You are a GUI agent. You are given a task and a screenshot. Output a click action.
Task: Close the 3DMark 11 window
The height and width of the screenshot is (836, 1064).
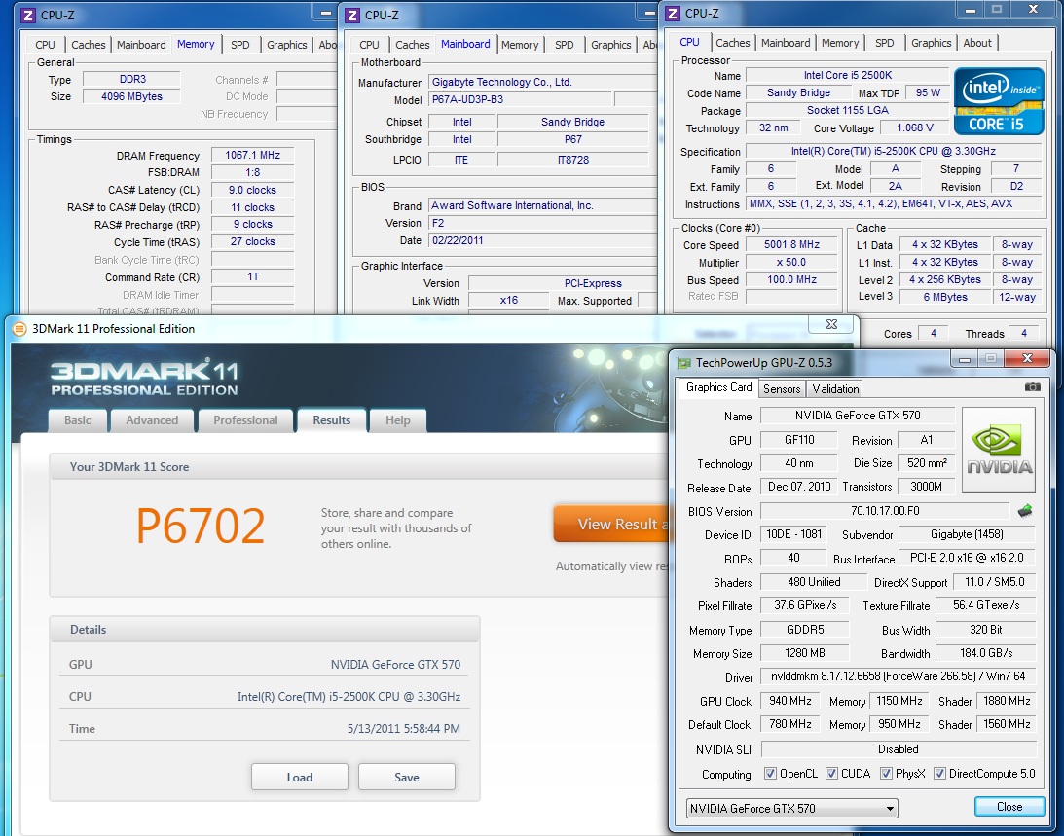tap(831, 324)
